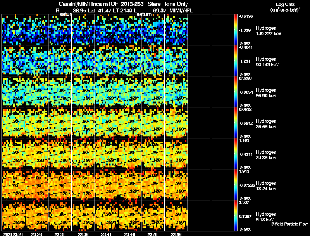Click the Hydrogen 24-35 keV color bar
The height and width of the screenshot is (236, 310).
[236, 154]
